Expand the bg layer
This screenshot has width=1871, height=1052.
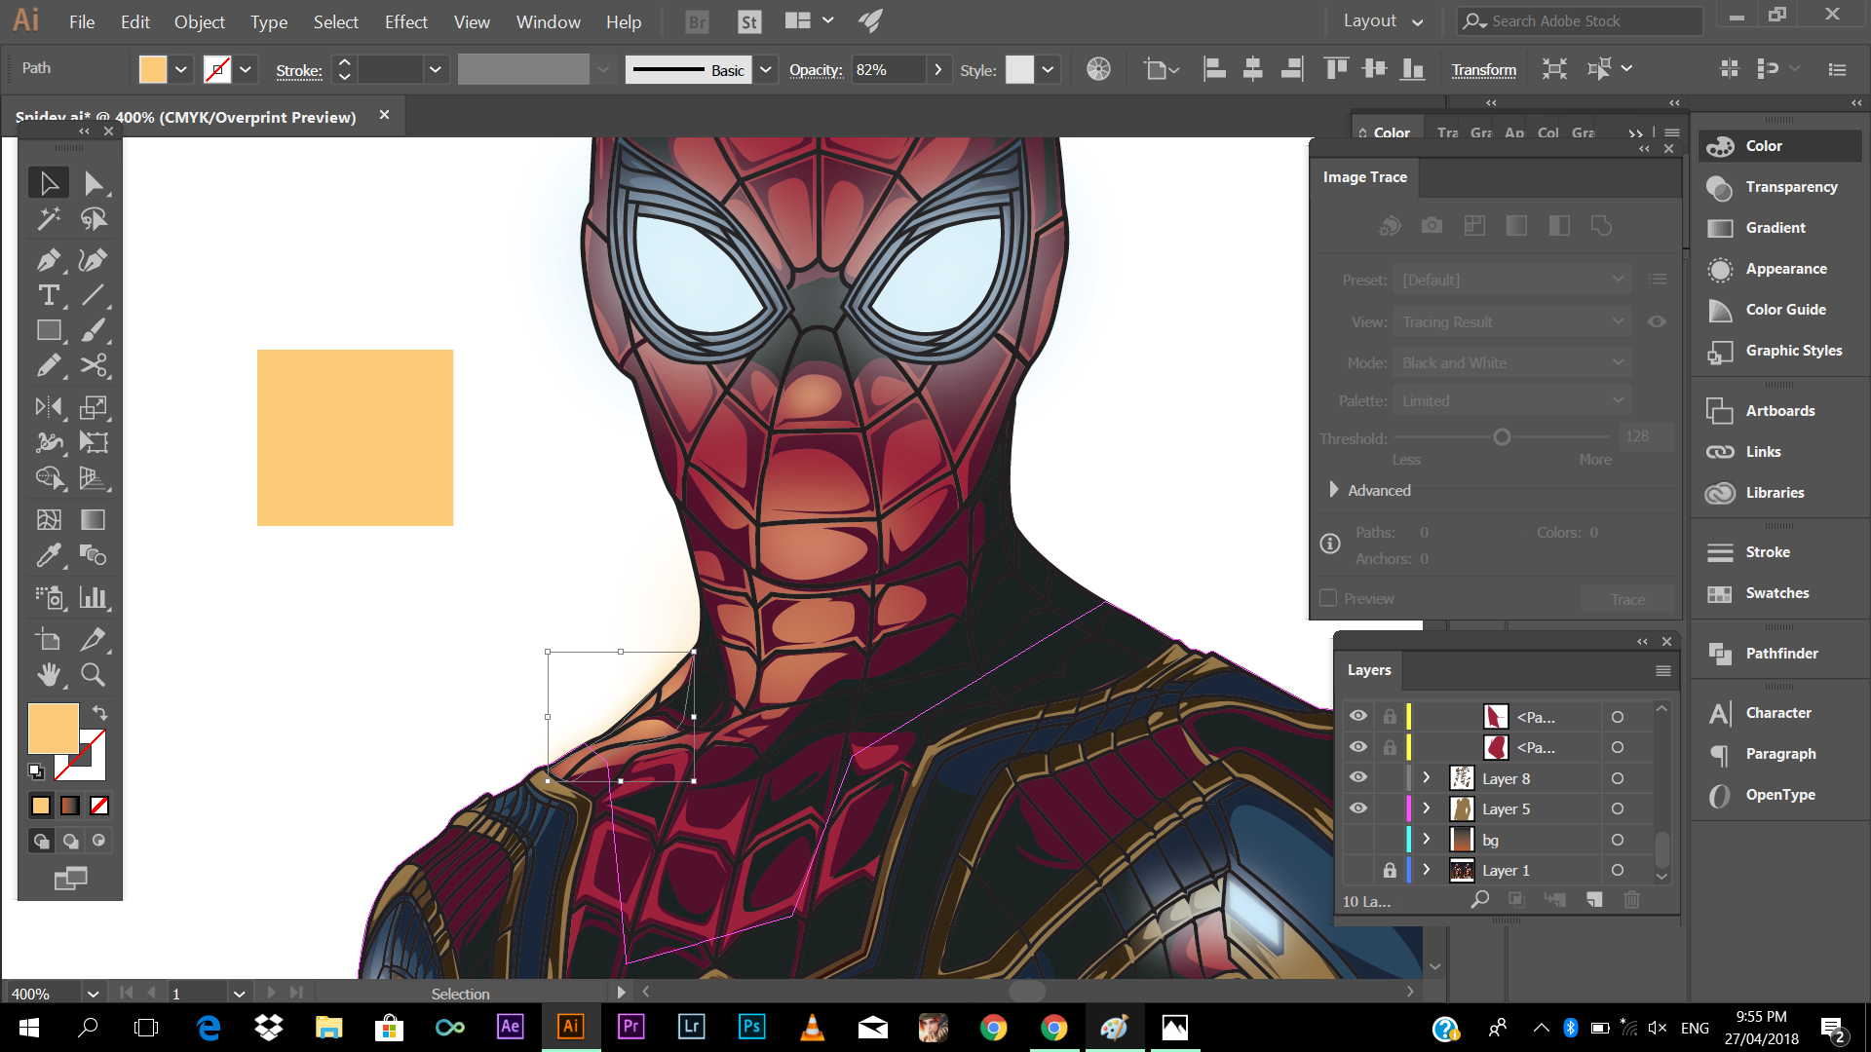pos(1426,839)
